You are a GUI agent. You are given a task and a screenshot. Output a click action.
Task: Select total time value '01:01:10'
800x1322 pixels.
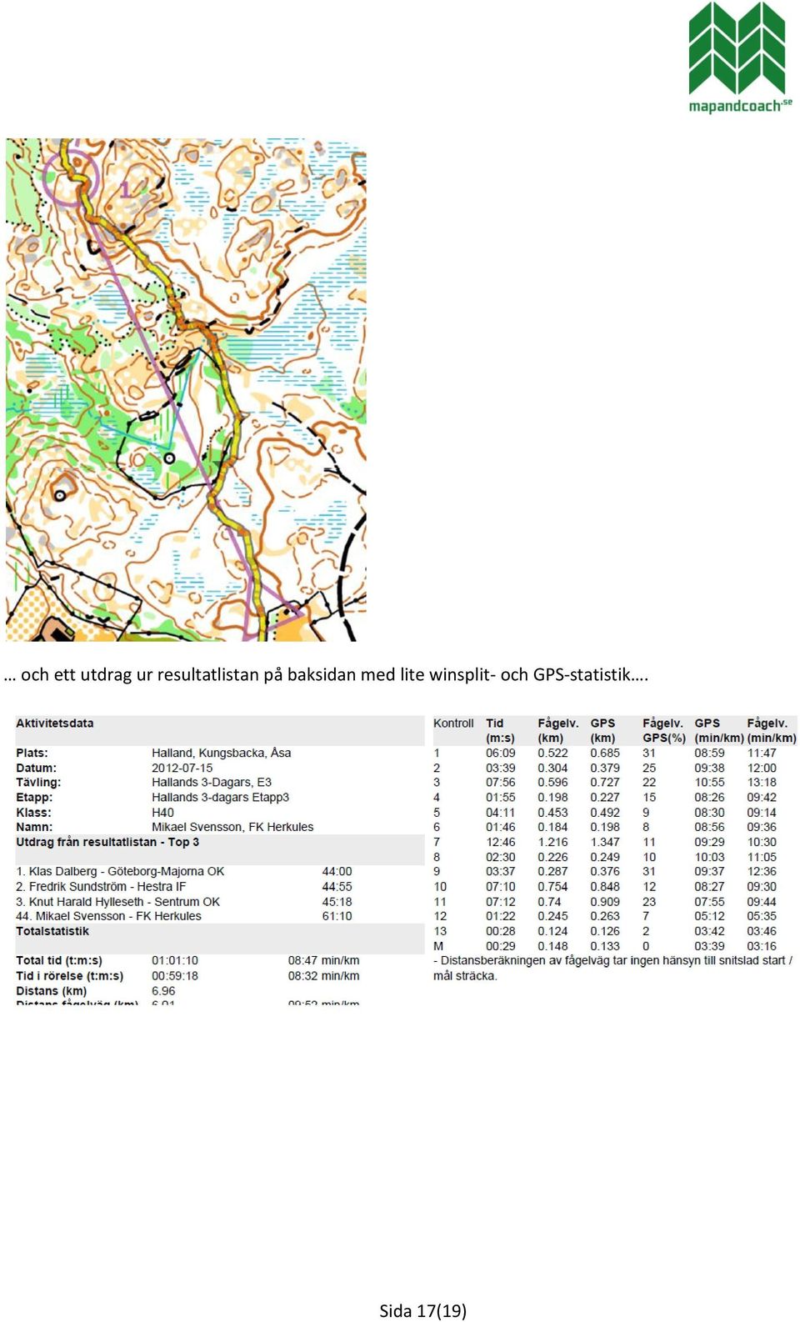[x=175, y=960]
